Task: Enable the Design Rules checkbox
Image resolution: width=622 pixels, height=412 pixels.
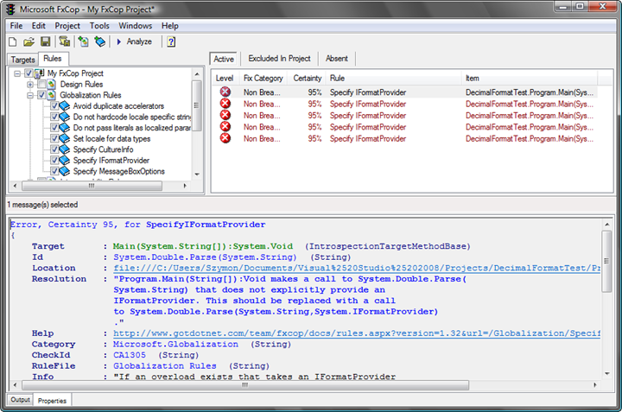Action: 41,84
